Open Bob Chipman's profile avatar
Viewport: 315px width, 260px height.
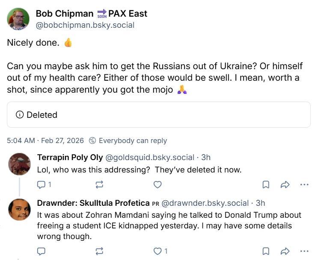(x=18, y=19)
